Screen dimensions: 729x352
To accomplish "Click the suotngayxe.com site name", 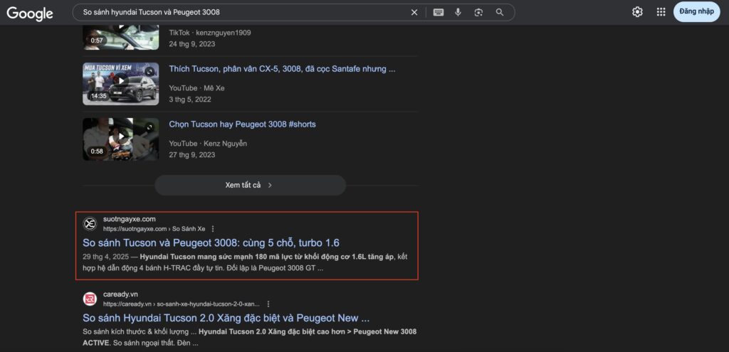I will pyautogui.click(x=130, y=219).
